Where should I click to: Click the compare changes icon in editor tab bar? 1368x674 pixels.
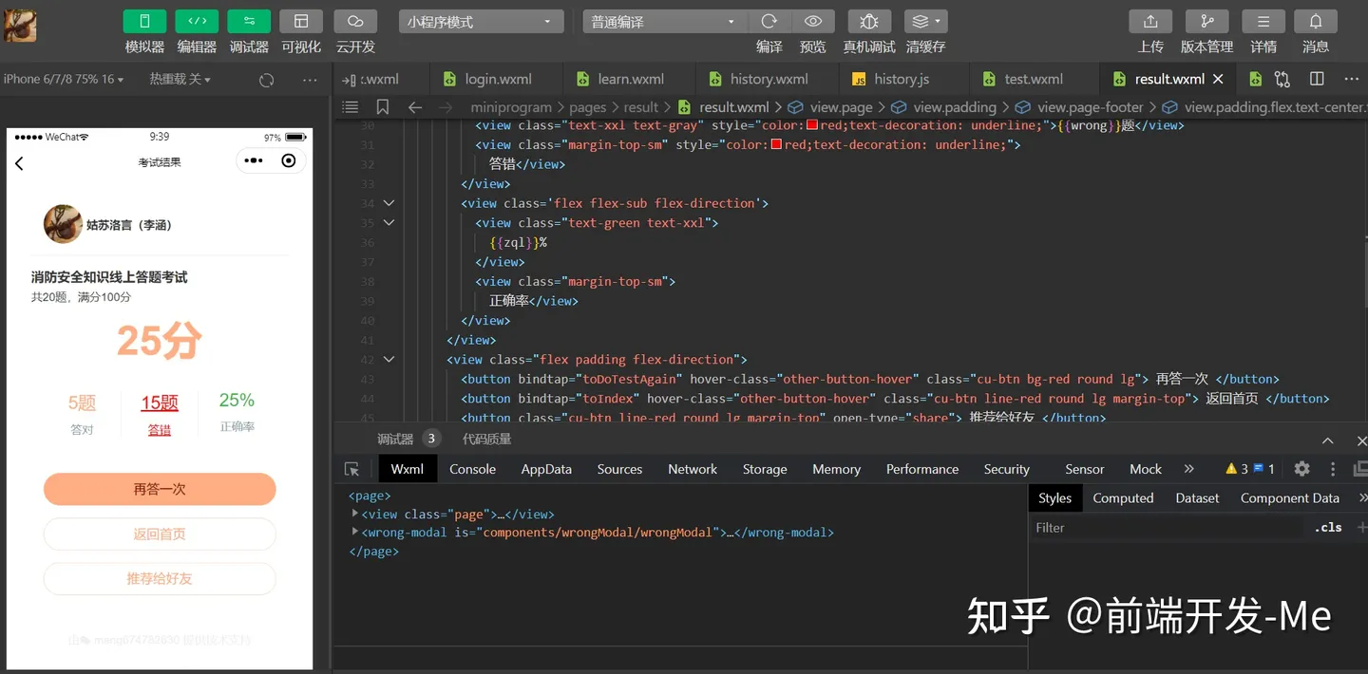pyautogui.click(x=1282, y=79)
